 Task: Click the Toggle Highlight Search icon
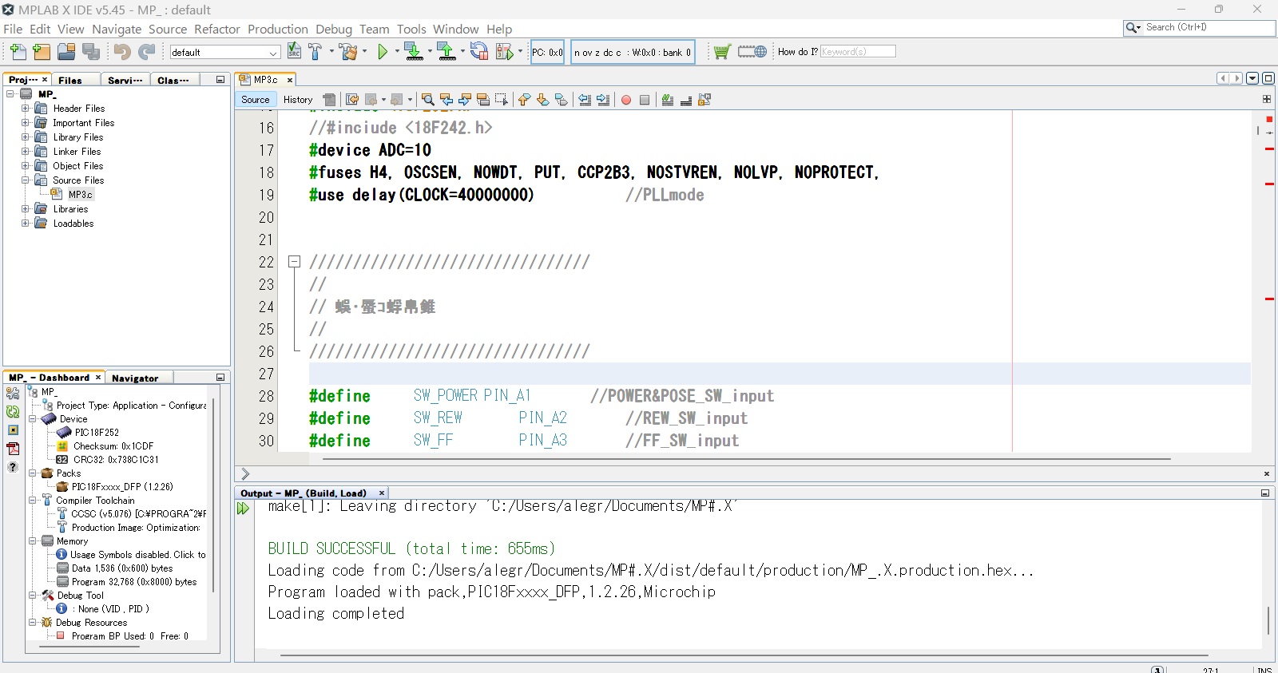pyautogui.click(x=483, y=100)
